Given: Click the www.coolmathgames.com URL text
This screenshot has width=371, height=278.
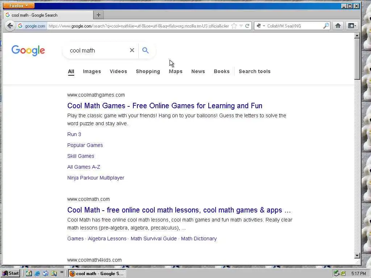Looking at the screenshot, I should click(96, 95).
